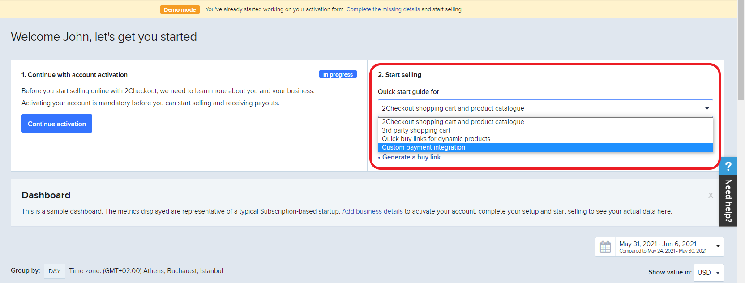Pick 'Quick buy links for dynamic products'
Viewport: 745px width, 283px height.
[545, 139]
